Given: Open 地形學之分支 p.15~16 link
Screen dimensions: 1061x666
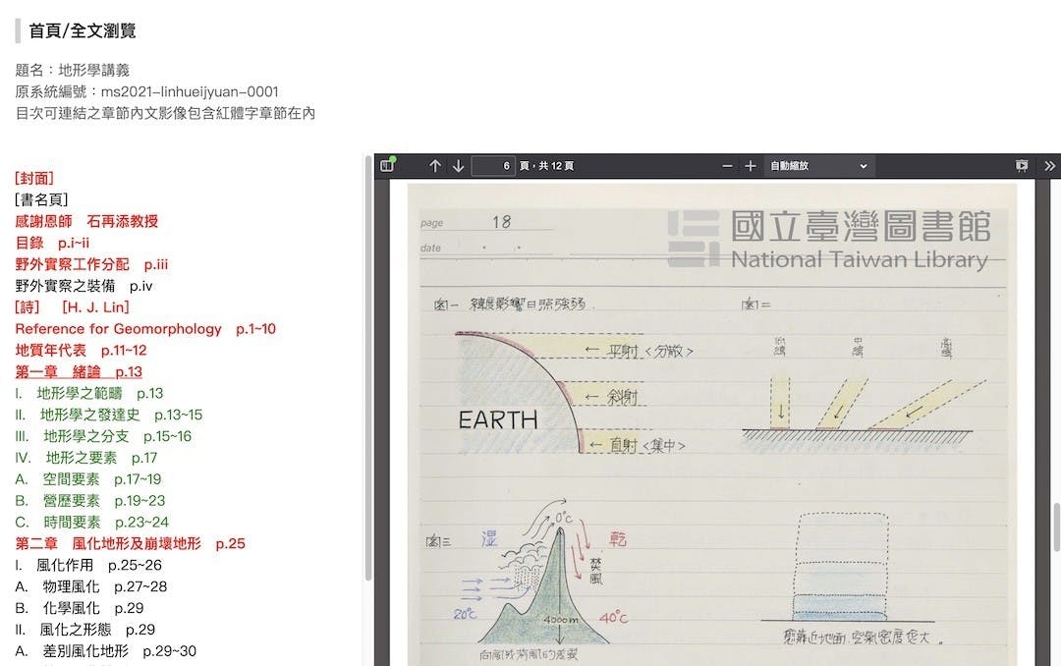Looking at the screenshot, I should [x=103, y=436].
